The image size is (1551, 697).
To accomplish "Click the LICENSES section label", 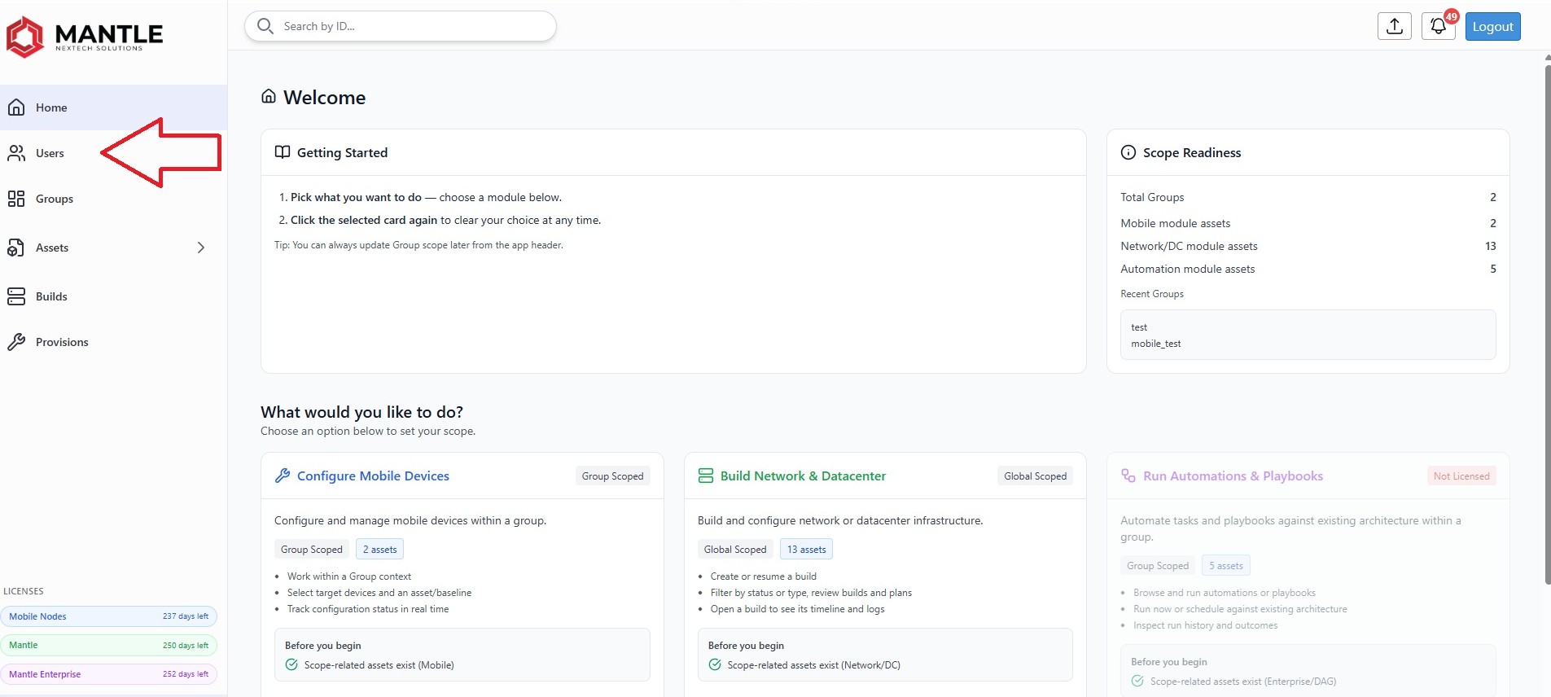I will (24, 591).
